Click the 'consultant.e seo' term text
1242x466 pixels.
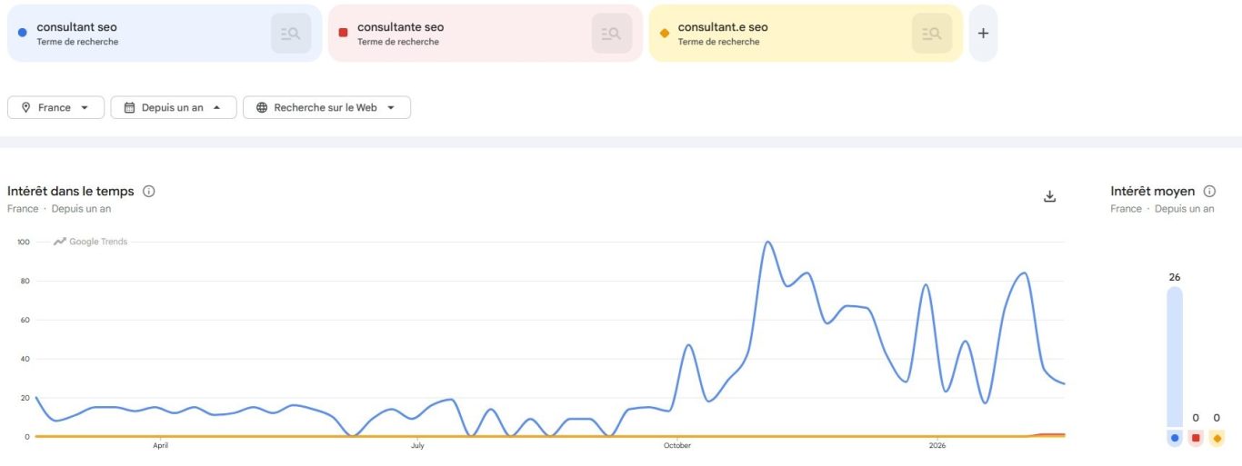[x=723, y=27]
